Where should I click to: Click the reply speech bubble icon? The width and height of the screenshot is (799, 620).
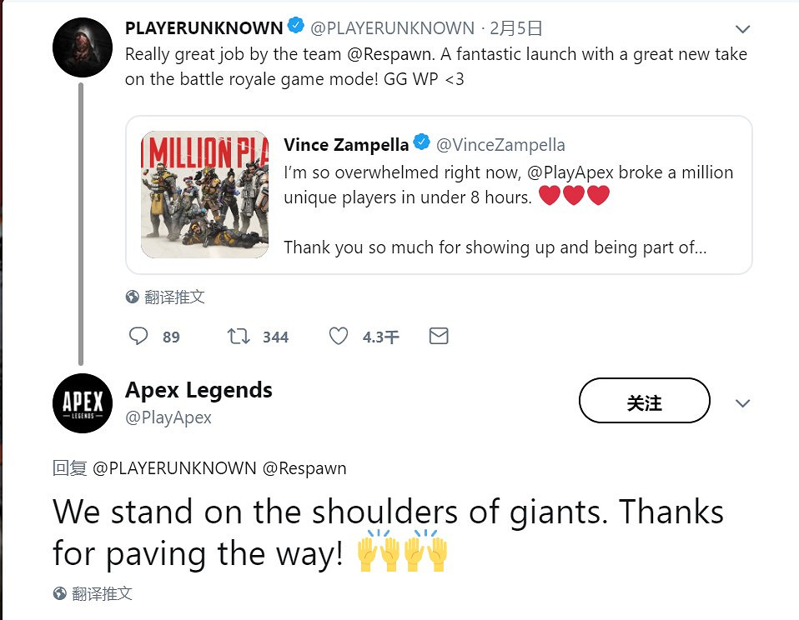138,337
